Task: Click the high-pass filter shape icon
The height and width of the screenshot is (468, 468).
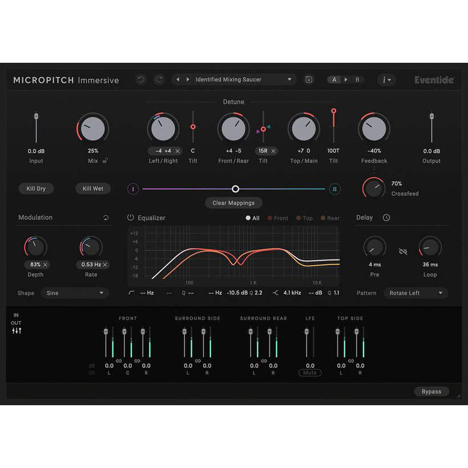Action: [131, 293]
